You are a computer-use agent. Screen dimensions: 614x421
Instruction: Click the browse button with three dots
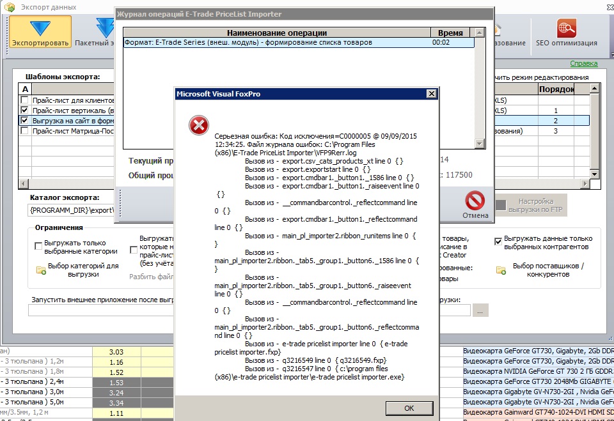click(480, 310)
